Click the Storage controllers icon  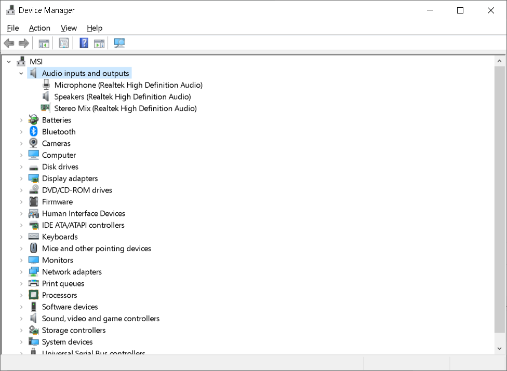click(x=34, y=329)
